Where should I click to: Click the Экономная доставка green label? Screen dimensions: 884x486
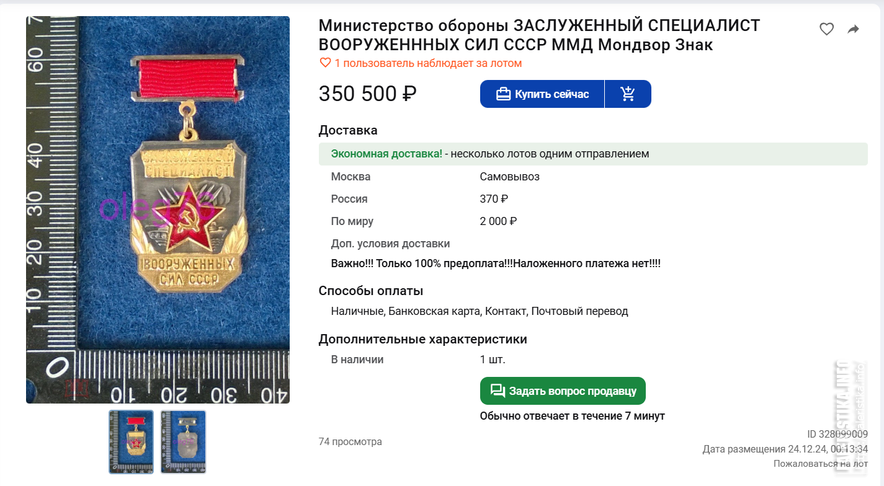[x=386, y=154]
